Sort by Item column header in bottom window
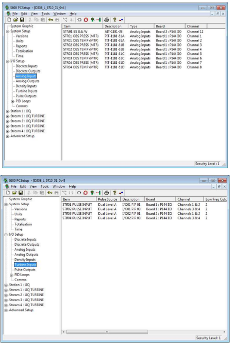 (x=79, y=199)
